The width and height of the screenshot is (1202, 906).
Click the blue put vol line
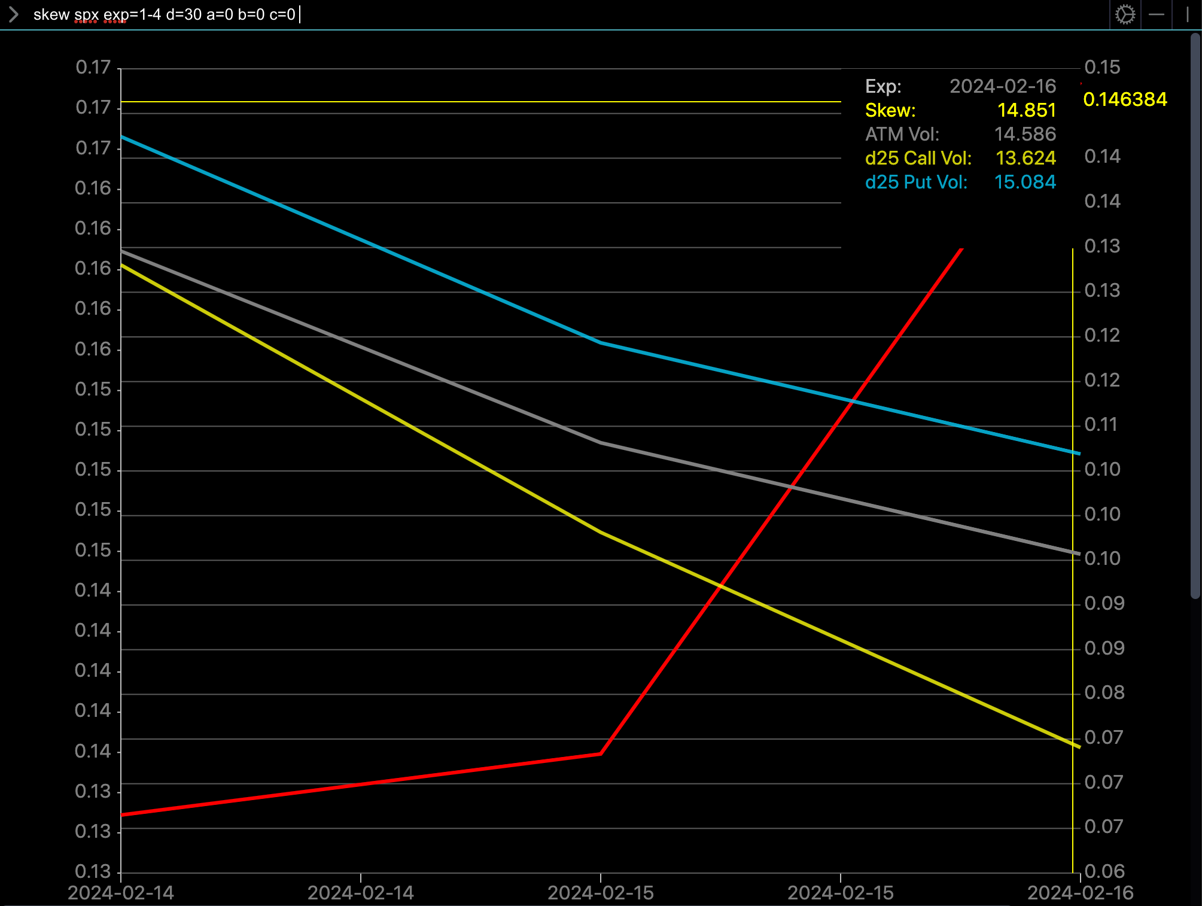359,241
